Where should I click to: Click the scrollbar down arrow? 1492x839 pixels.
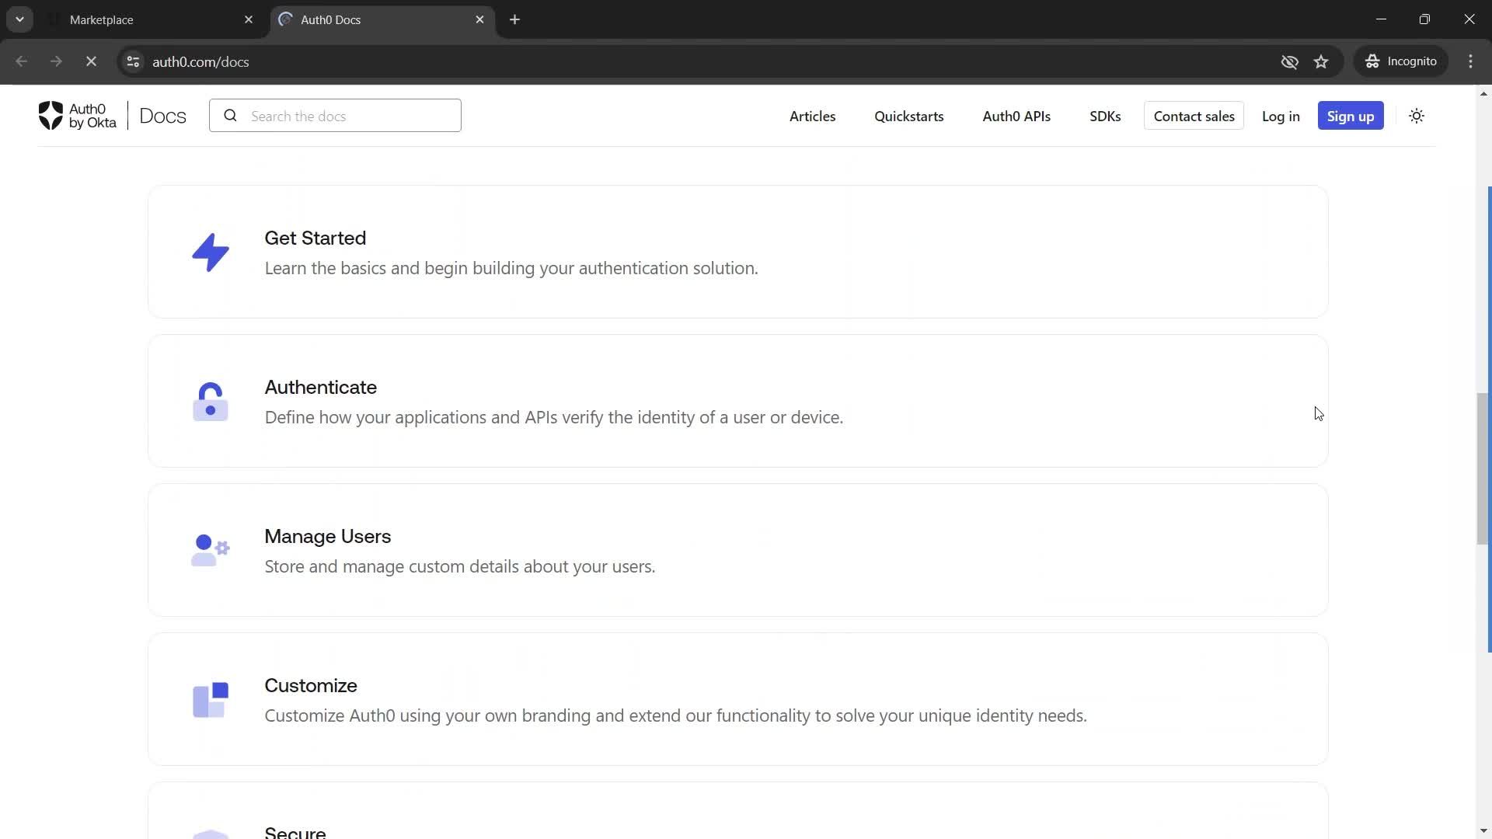(1483, 830)
